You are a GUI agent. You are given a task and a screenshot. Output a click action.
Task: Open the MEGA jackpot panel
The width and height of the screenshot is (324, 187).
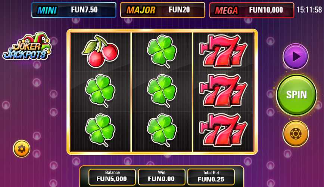click(252, 10)
